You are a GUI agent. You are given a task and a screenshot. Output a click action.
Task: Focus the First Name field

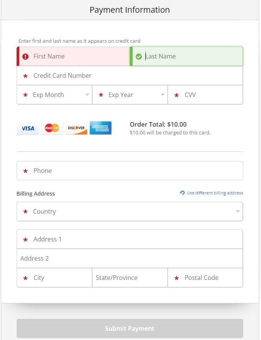[73, 56]
